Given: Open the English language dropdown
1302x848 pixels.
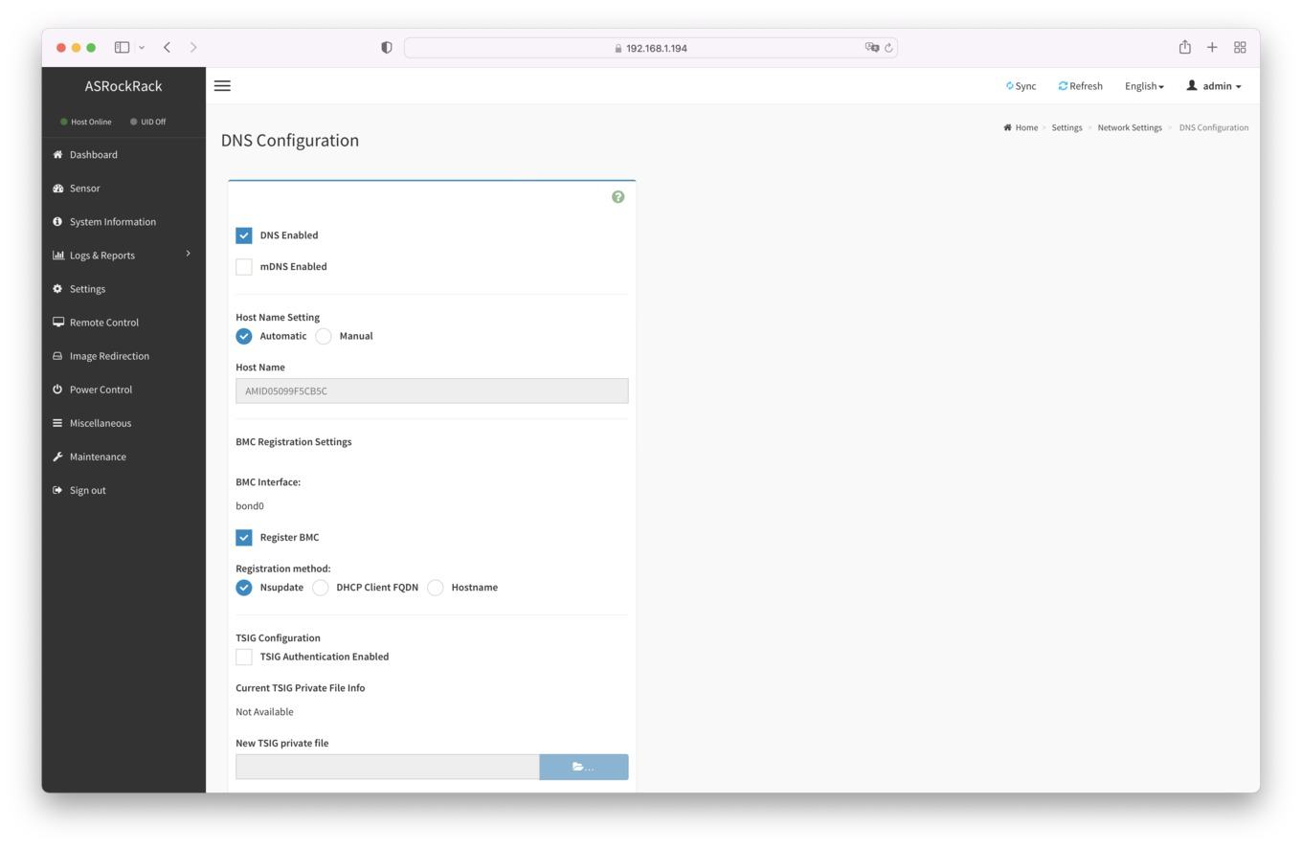Looking at the screenshot, I should [1144, 86].
